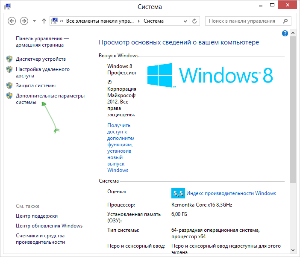Click the Оценка: label
This screenshot has height=257, width=300.
click(x=117, y=192)
